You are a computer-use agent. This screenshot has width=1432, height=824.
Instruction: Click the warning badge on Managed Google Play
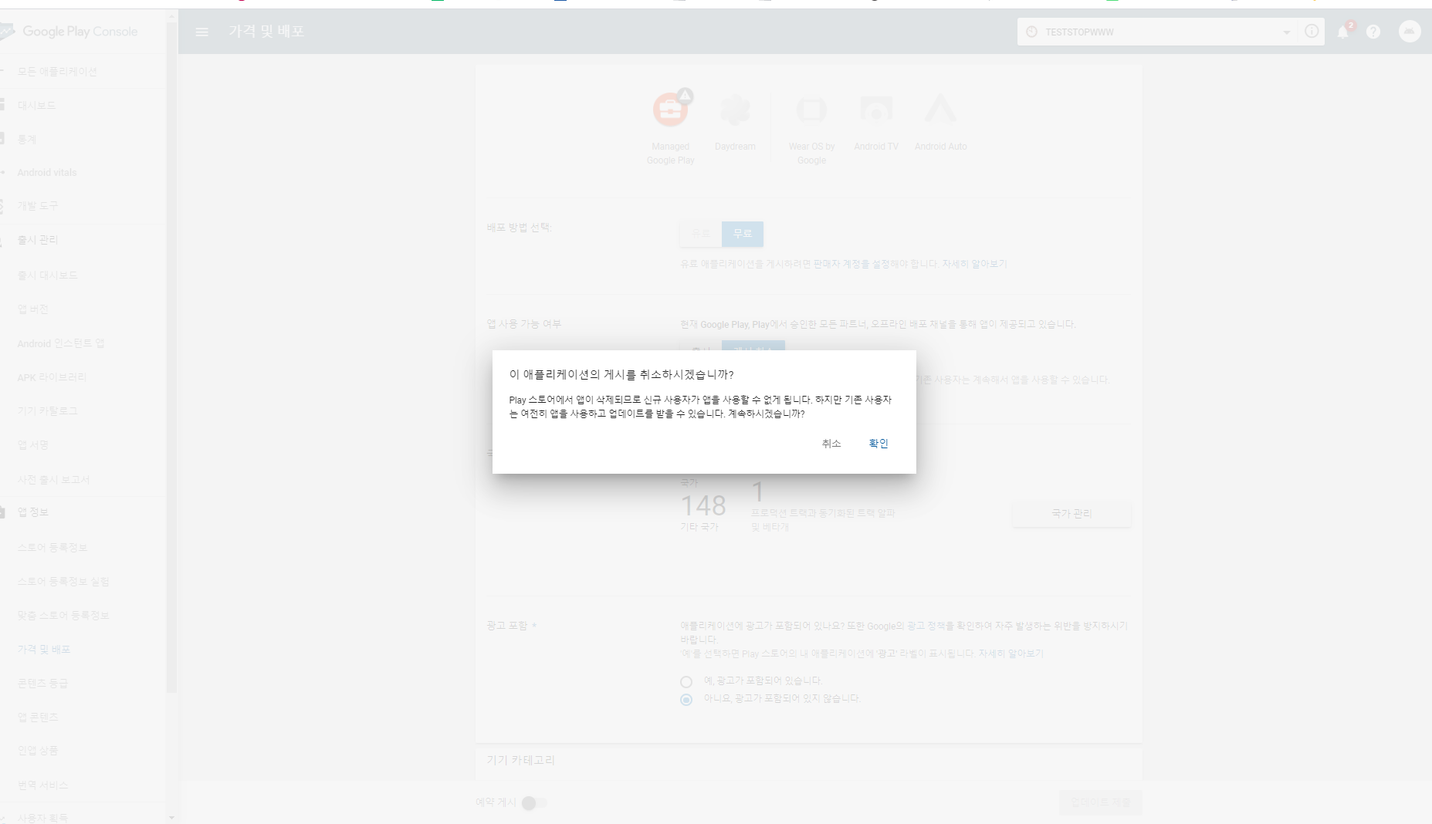point(685,96)
